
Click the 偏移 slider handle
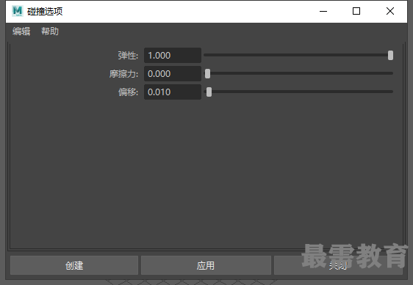[x=209, y=92]
